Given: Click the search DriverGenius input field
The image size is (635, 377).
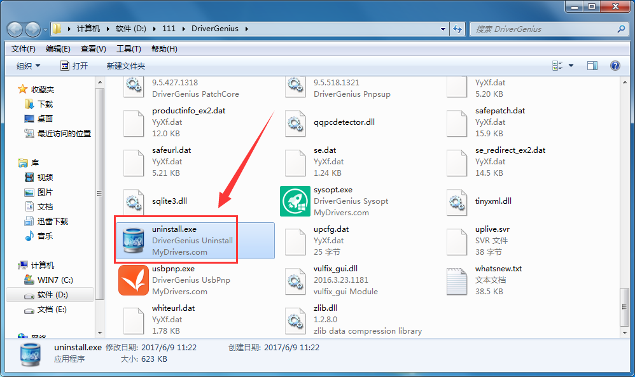Looking at the screenshot, I should (544, 29).
